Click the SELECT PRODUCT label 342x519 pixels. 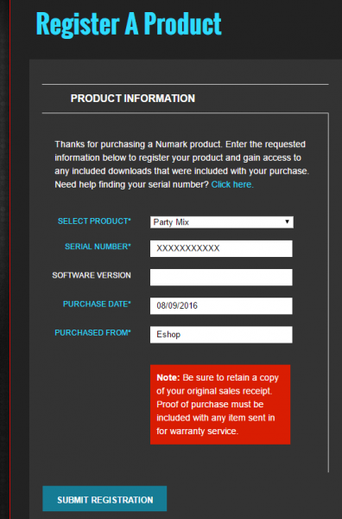pyautogui.click(x=94, y=221)
